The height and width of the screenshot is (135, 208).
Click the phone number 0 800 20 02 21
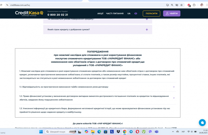(x=58, y=15)
